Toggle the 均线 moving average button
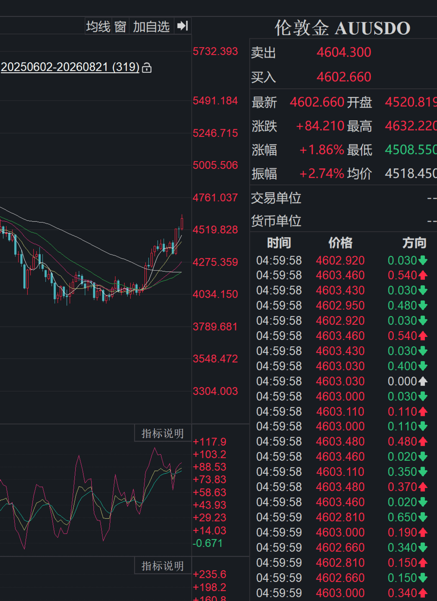Viewport: 437px width, 601px height. coord(98,27)
